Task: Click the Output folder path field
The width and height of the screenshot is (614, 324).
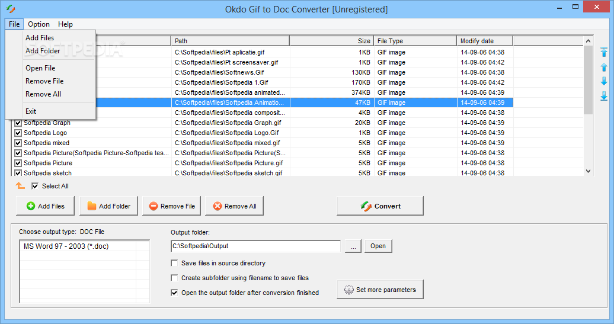Action: click(x=255, y=246)
